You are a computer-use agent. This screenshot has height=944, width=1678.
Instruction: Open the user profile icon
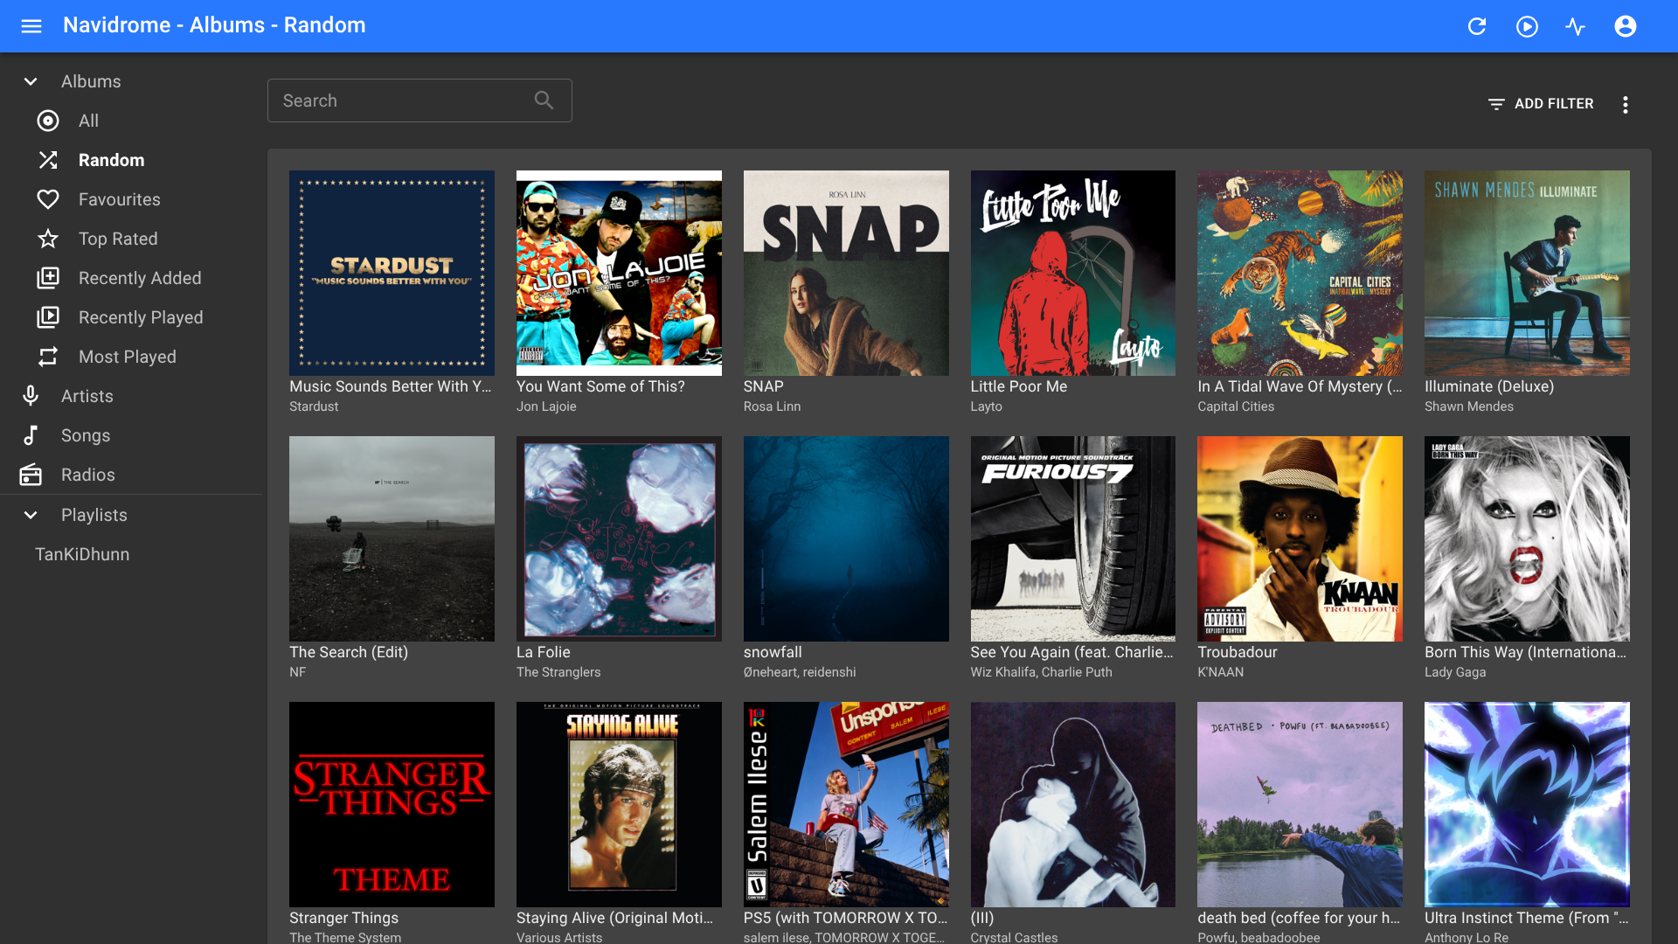(1626, 26)
